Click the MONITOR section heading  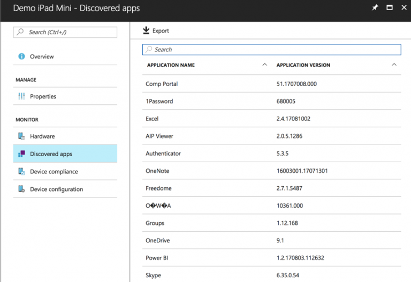(27, 119)
